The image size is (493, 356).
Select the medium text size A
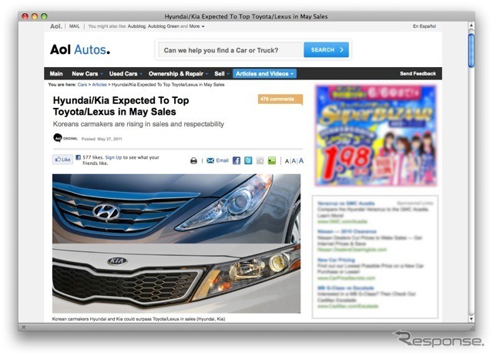coord(293,161)
